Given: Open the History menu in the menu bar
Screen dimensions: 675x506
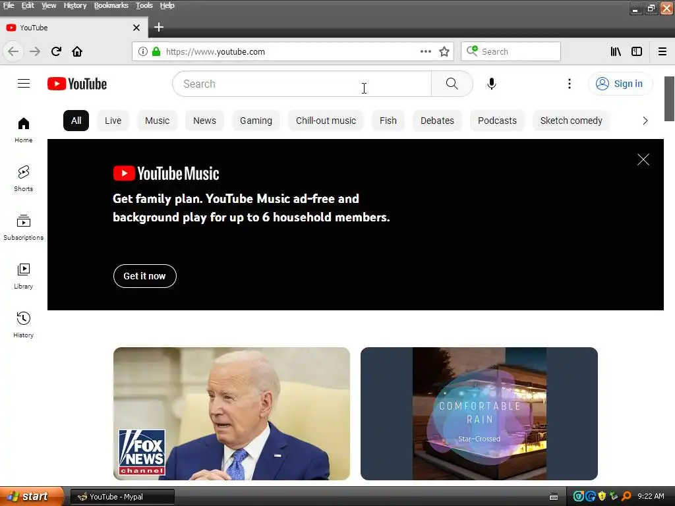Looking at the screenshot, I should pyautogui.click(x=75, y=5).
